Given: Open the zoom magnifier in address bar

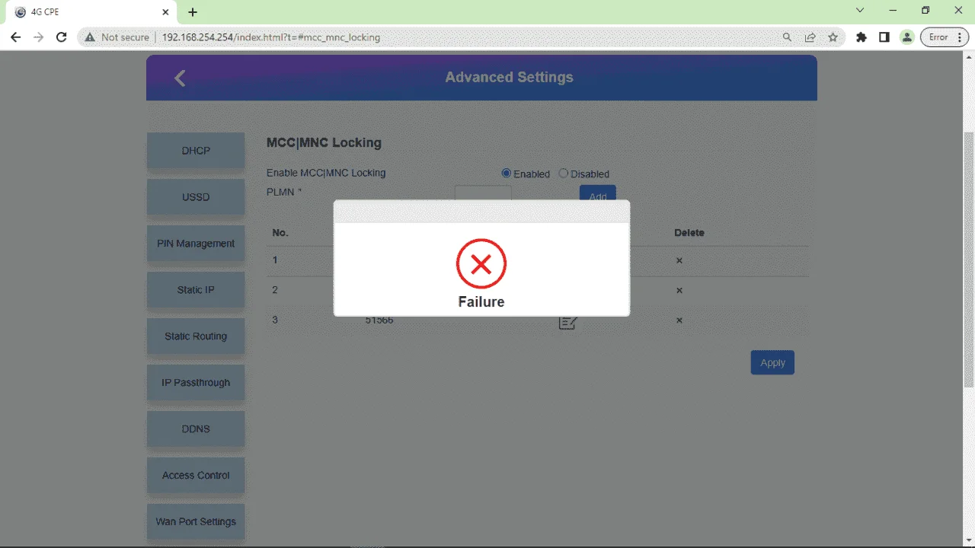Looking at the screenshot, I should coord(787,37).
